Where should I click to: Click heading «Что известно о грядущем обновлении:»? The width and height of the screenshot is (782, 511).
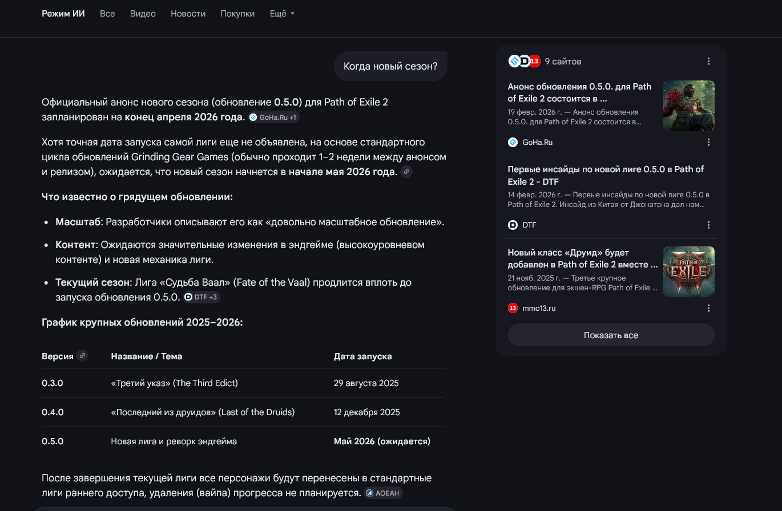pyautogui.click(x=137, y=197)
